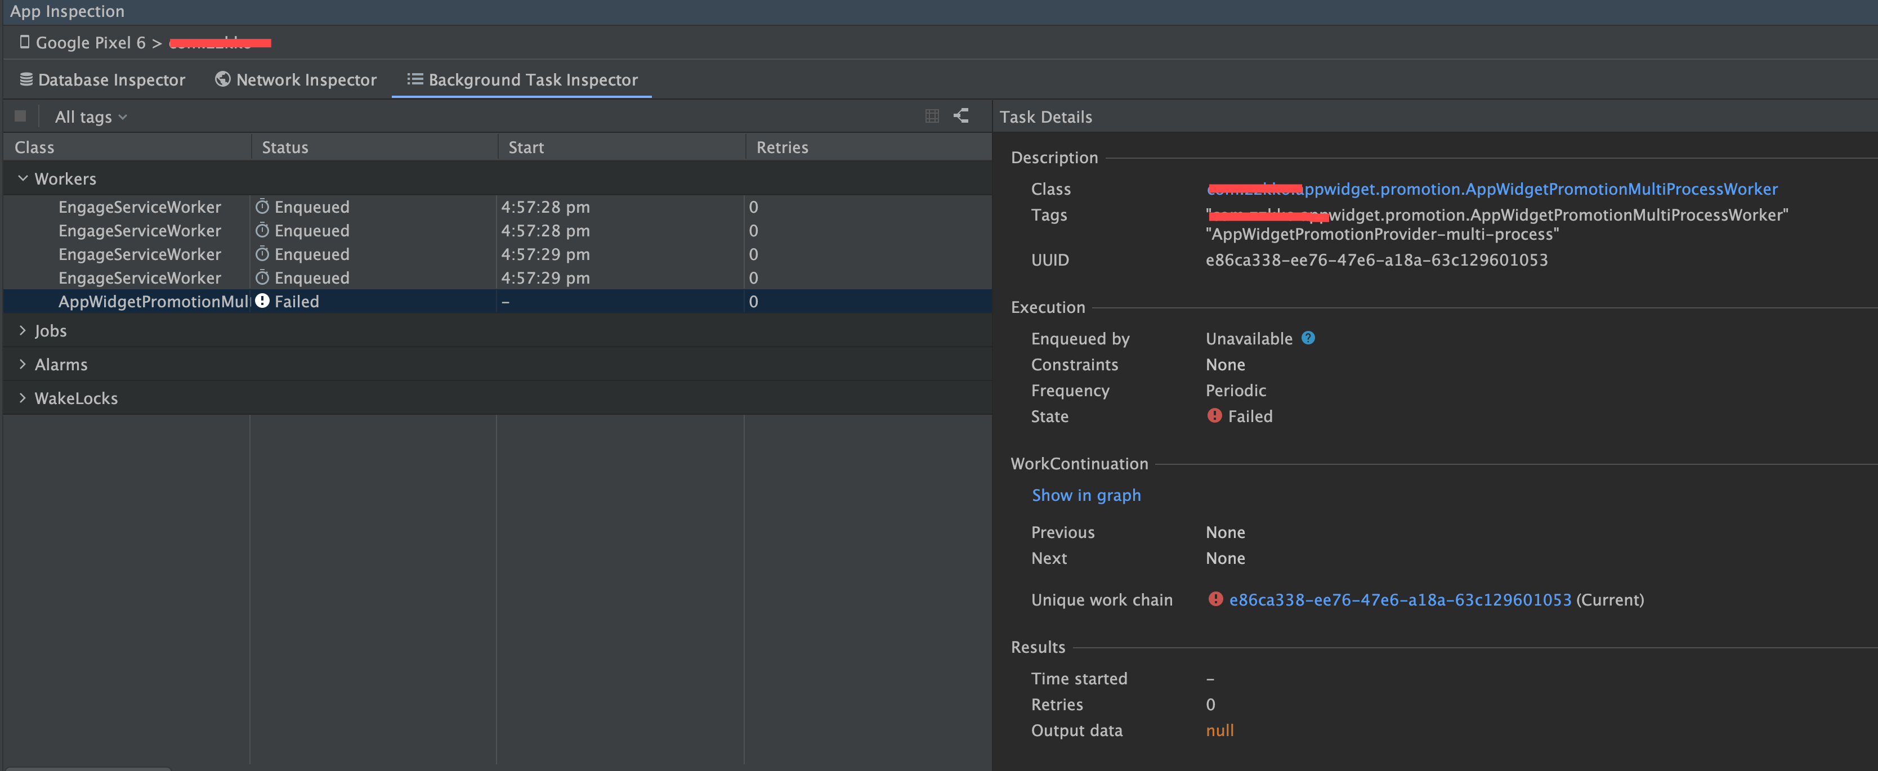
Task: Click the cancel/stop work square icon
Action: point(20,116)
